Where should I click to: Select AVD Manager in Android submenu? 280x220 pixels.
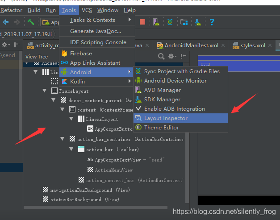pos(180,90)
